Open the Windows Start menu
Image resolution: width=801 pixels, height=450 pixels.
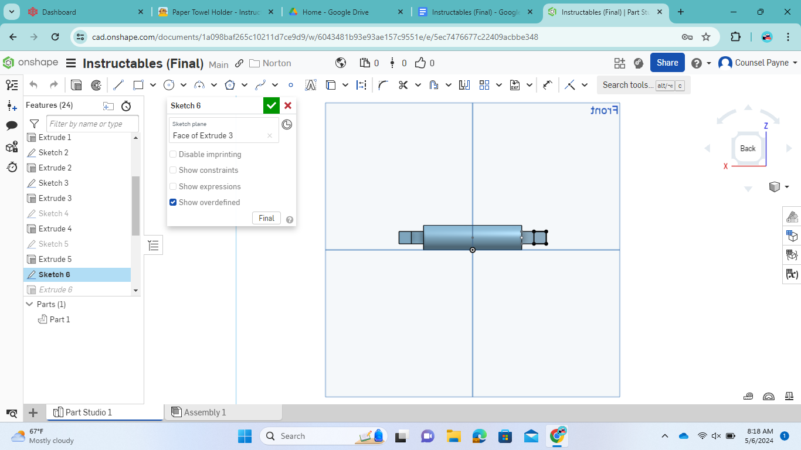[x=245, y=436]
